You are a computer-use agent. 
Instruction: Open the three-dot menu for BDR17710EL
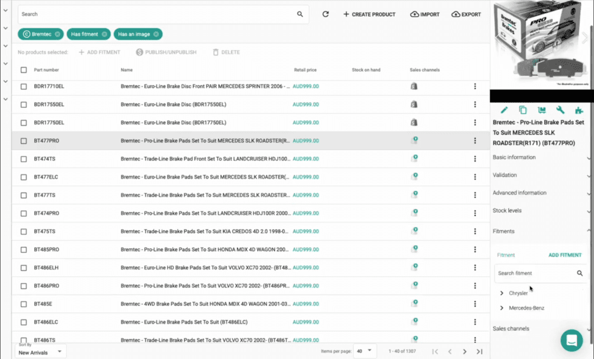[x=475, y=86]
